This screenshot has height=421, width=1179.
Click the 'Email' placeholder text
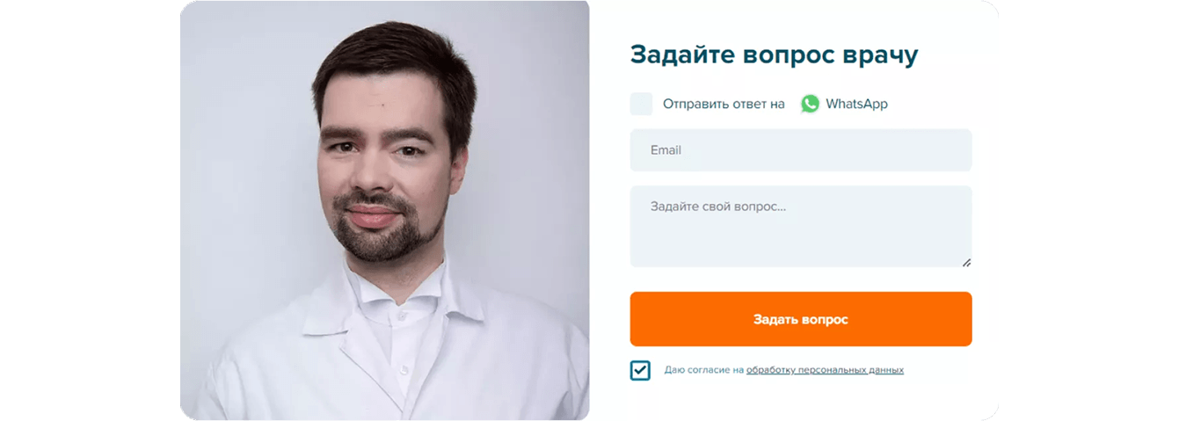pyautogui.click(x=666, y=150)
